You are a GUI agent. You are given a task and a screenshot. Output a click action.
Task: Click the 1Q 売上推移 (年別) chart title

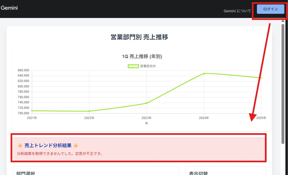pyautogui.click(x=142, y=57)
